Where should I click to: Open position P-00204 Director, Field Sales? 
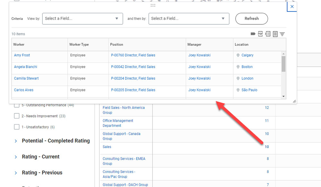pos(133,78)
